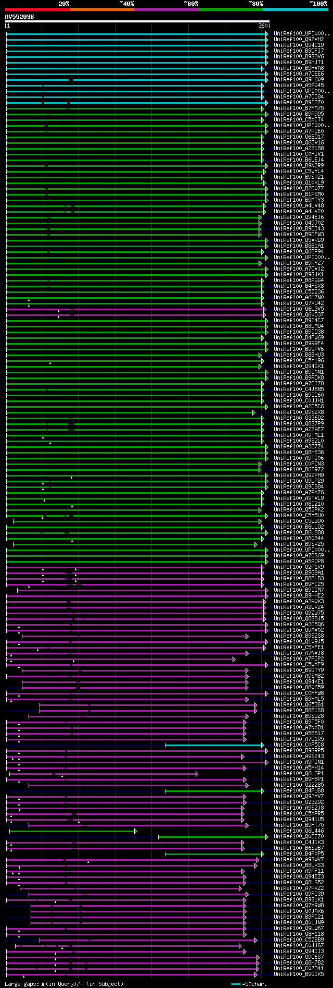Select label UniRef100_Q9C884

299,486
